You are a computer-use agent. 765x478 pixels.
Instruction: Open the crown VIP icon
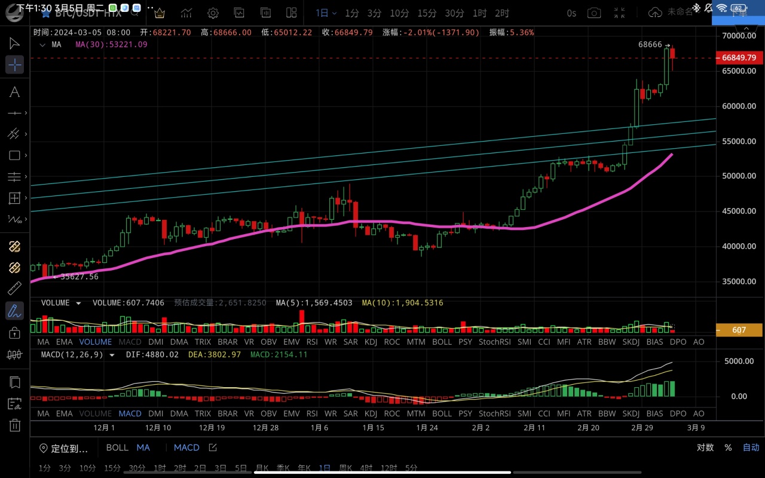coord(160,13)
